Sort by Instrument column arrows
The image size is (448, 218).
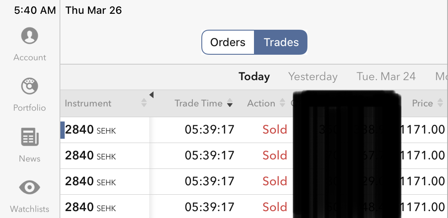(x=144, y=103)
